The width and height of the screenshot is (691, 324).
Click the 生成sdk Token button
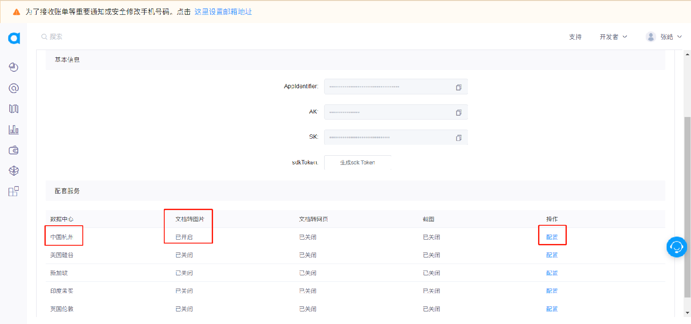point(358,163)
